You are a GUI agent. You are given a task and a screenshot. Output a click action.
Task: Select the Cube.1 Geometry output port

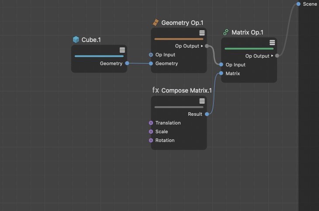[x=127, y=63]
